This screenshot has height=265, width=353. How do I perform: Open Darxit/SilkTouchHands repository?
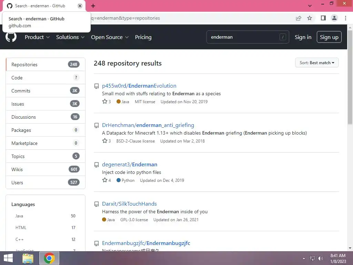tap(129, 204)
